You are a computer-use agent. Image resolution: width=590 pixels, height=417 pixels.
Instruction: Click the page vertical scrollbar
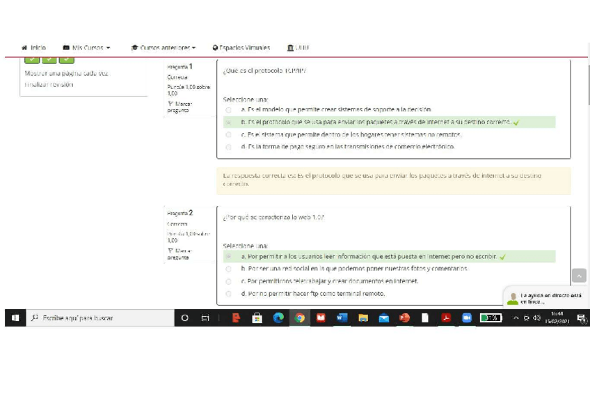(x=588, y=85)
